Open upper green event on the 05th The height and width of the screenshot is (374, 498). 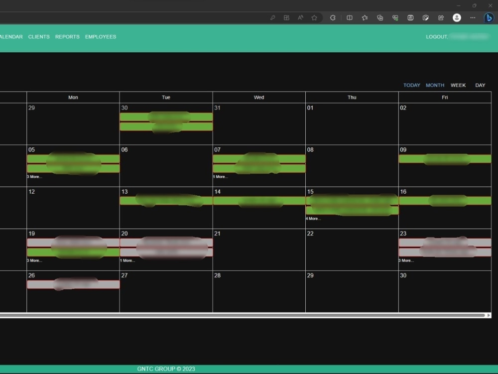coord(73,159)
